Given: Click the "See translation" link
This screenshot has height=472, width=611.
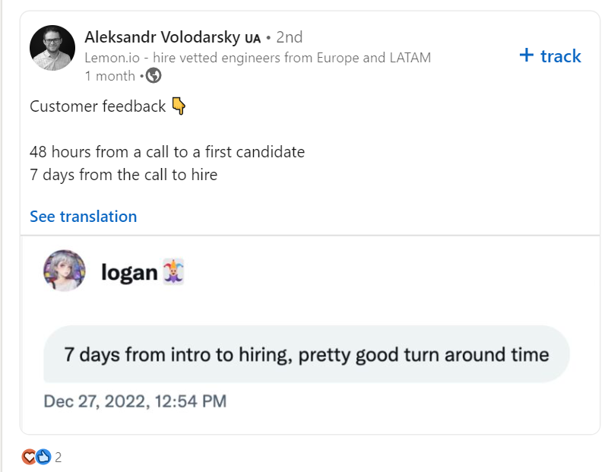Looking at the screenshot, I should click(x=83, y=217).
